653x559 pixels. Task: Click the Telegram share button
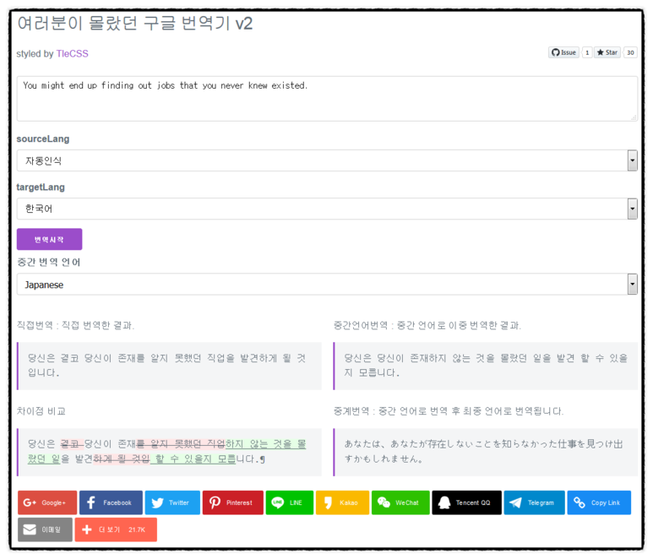tap(534, 502)
